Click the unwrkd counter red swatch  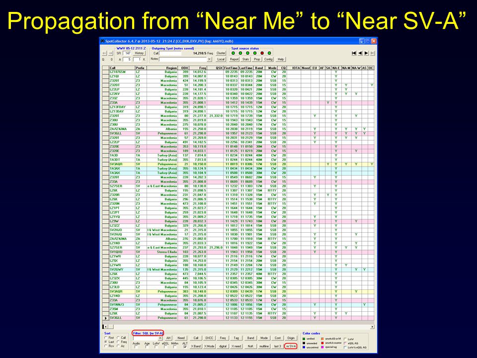pos(322,343)
